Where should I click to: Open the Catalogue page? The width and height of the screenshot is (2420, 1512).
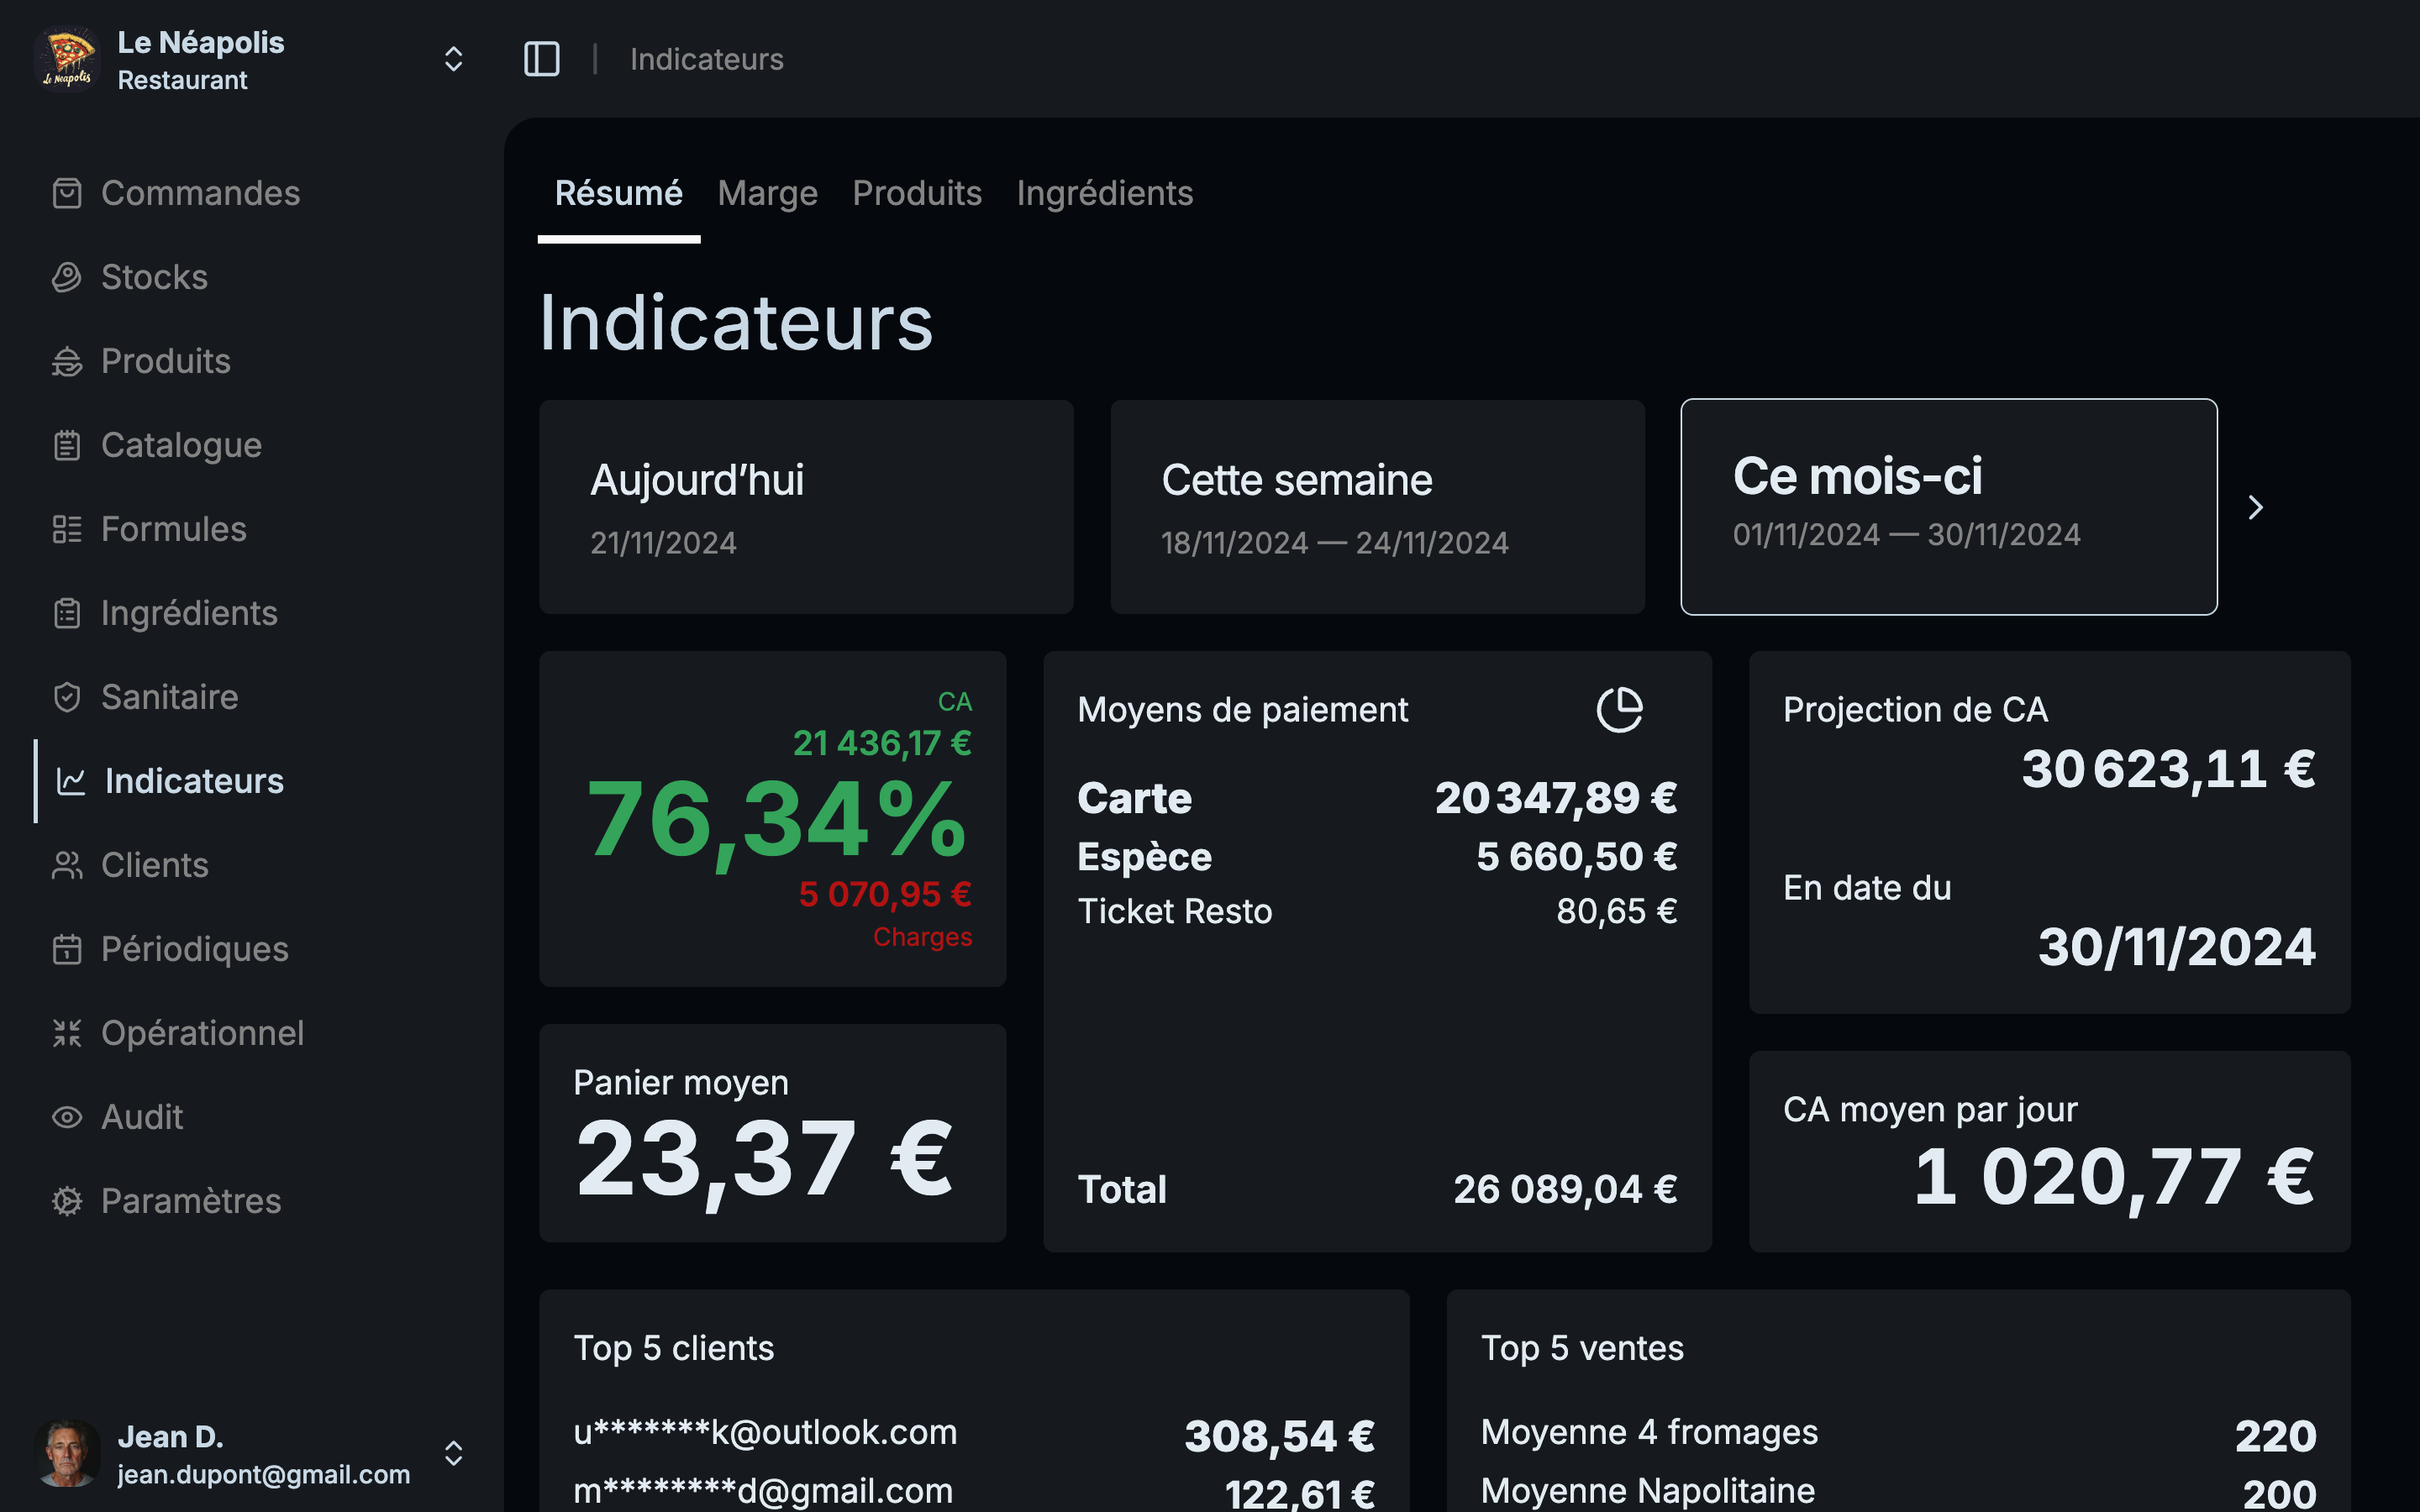(x=181, y=445)
